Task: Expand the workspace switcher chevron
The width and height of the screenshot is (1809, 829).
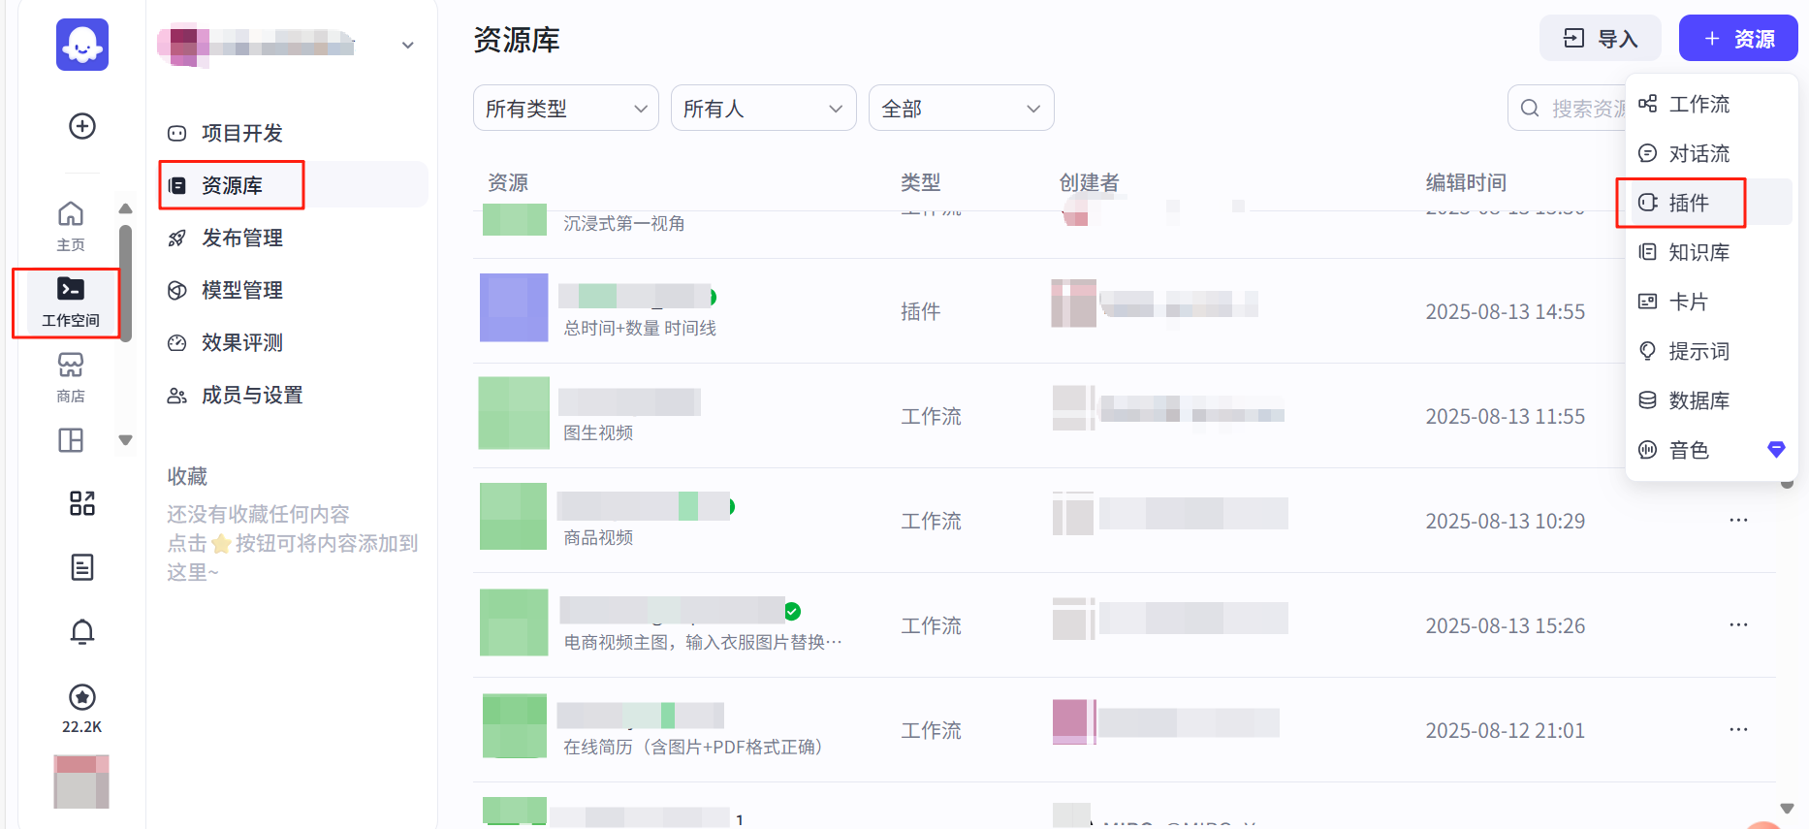Action: pyautogui.click(x=408, y=45)
